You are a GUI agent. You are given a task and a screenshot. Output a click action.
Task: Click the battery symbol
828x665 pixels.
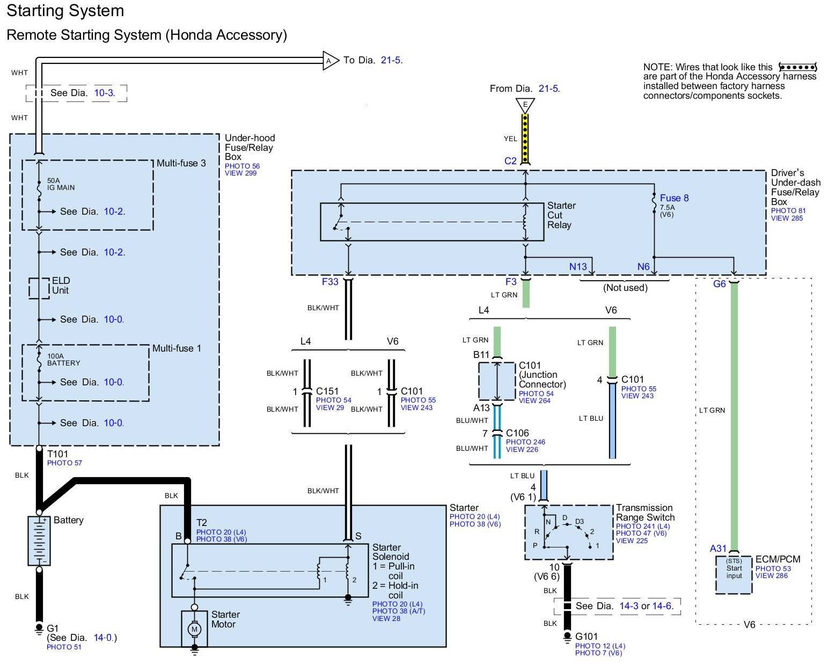coord(39,540)
